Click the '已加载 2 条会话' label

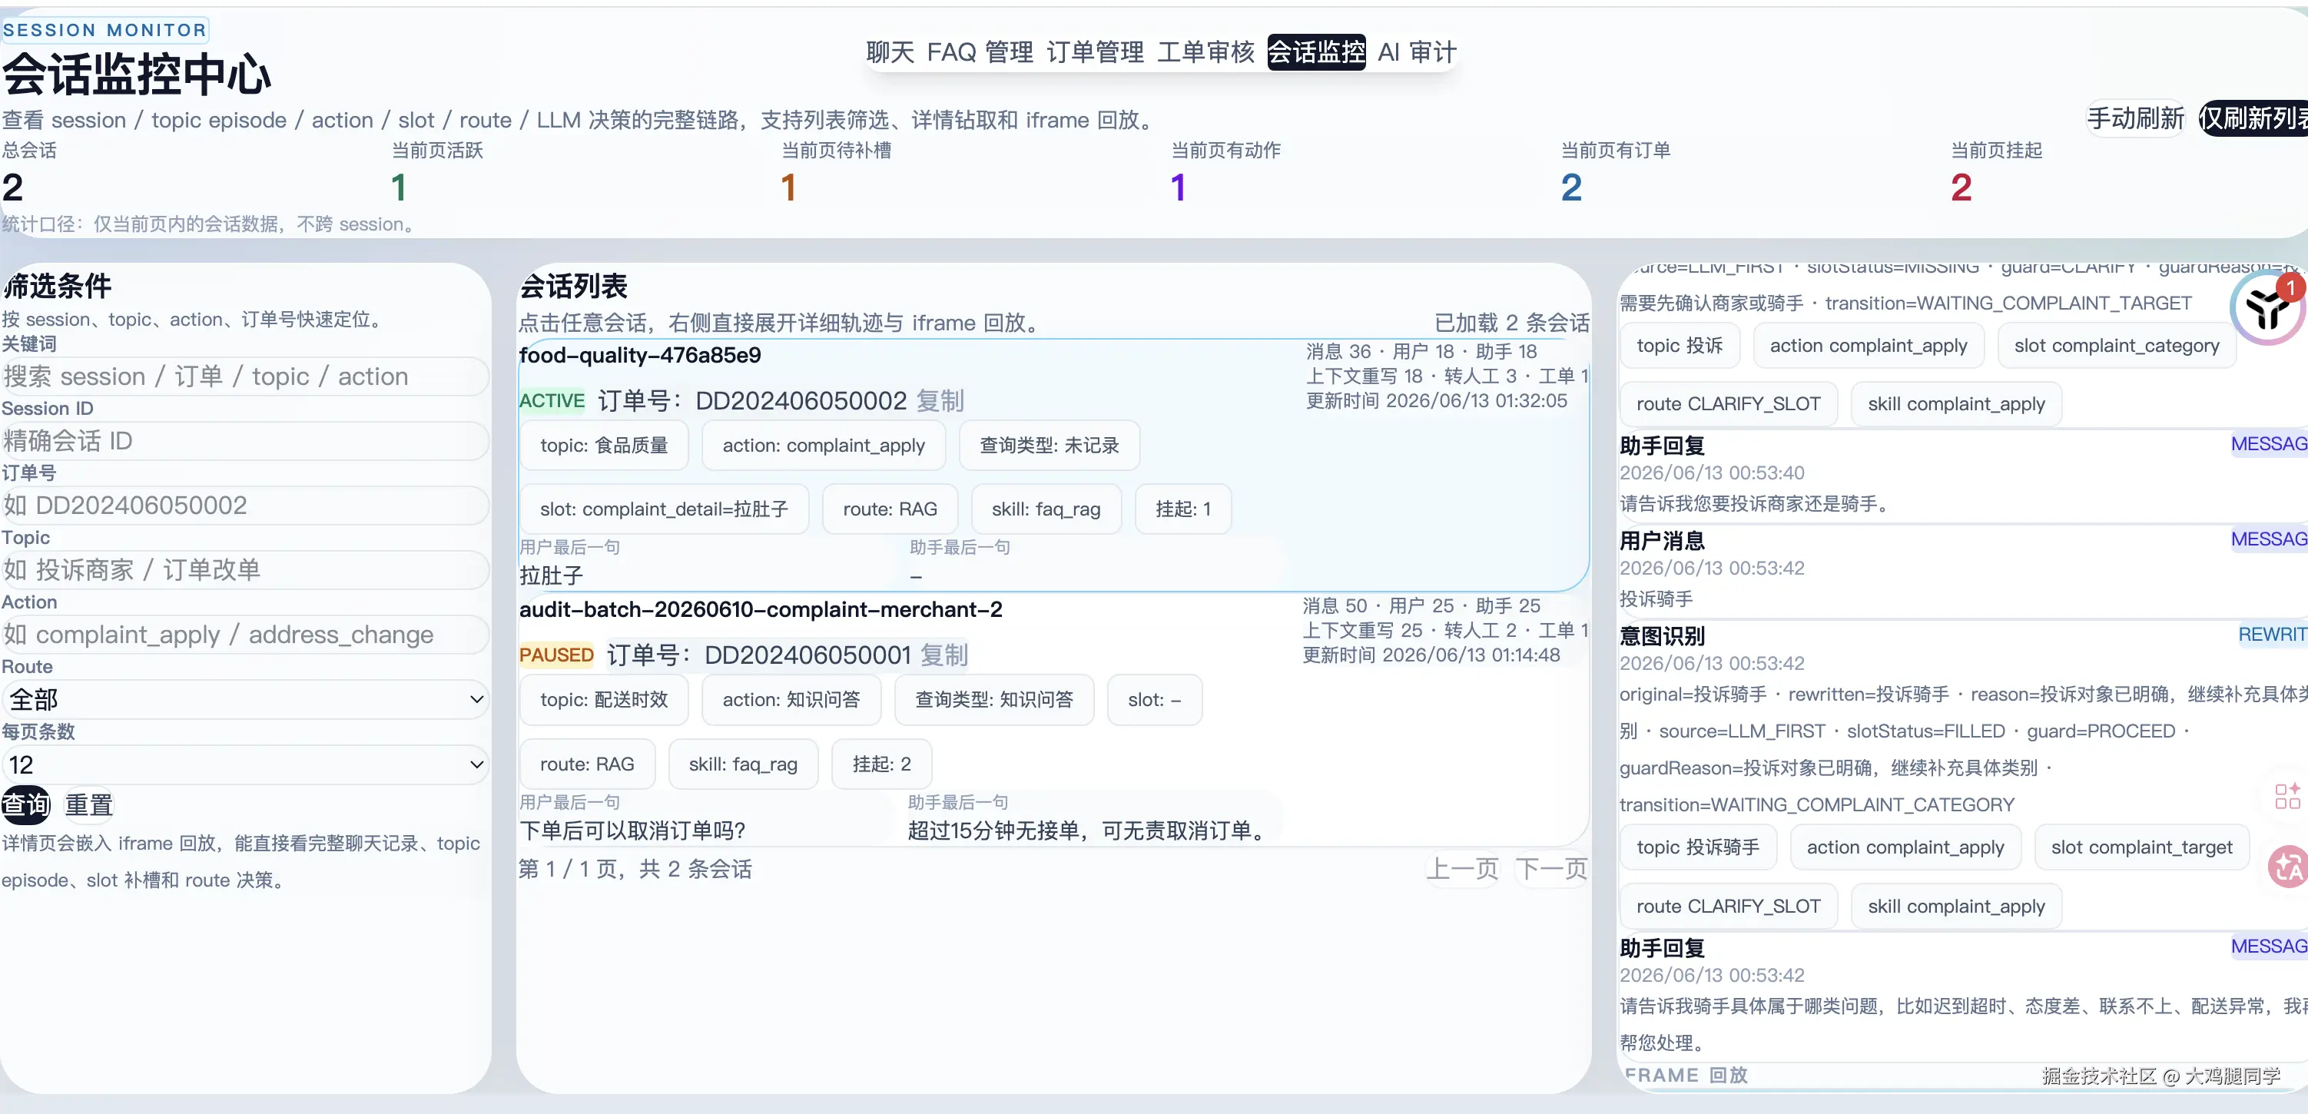coord(1511,323)
